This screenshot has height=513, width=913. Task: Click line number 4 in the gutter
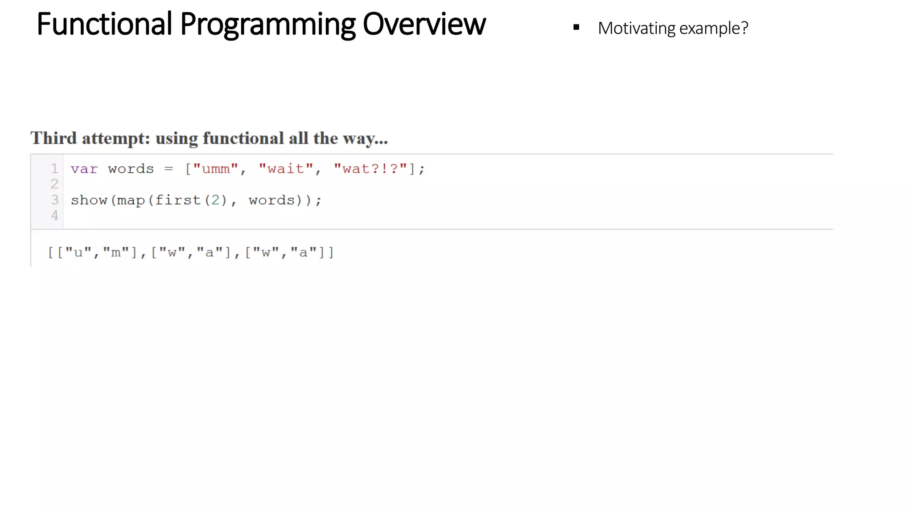[54, 216]
